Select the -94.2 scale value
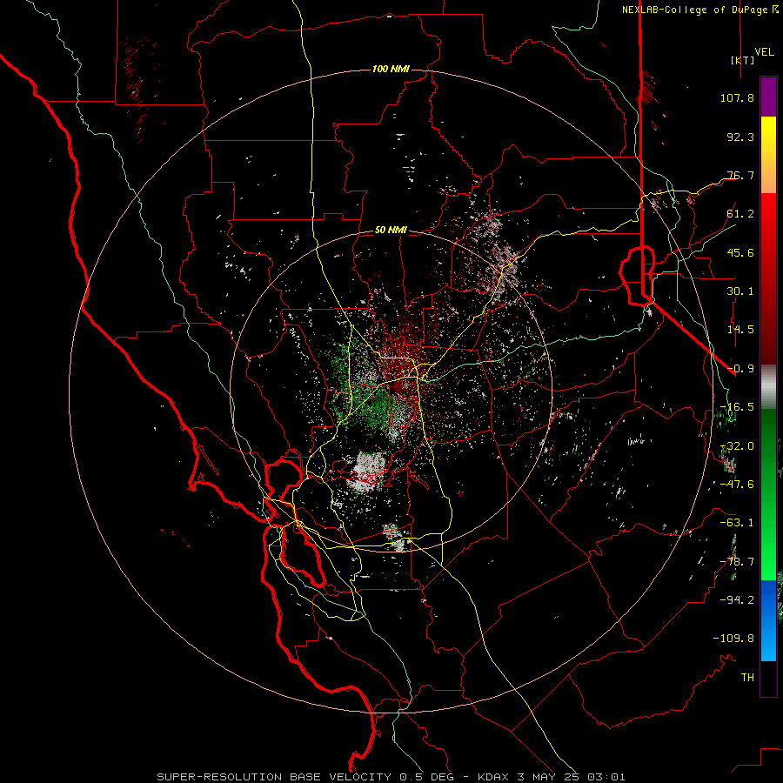The width and height of the screenshot is (783, 783). (737, 600)
